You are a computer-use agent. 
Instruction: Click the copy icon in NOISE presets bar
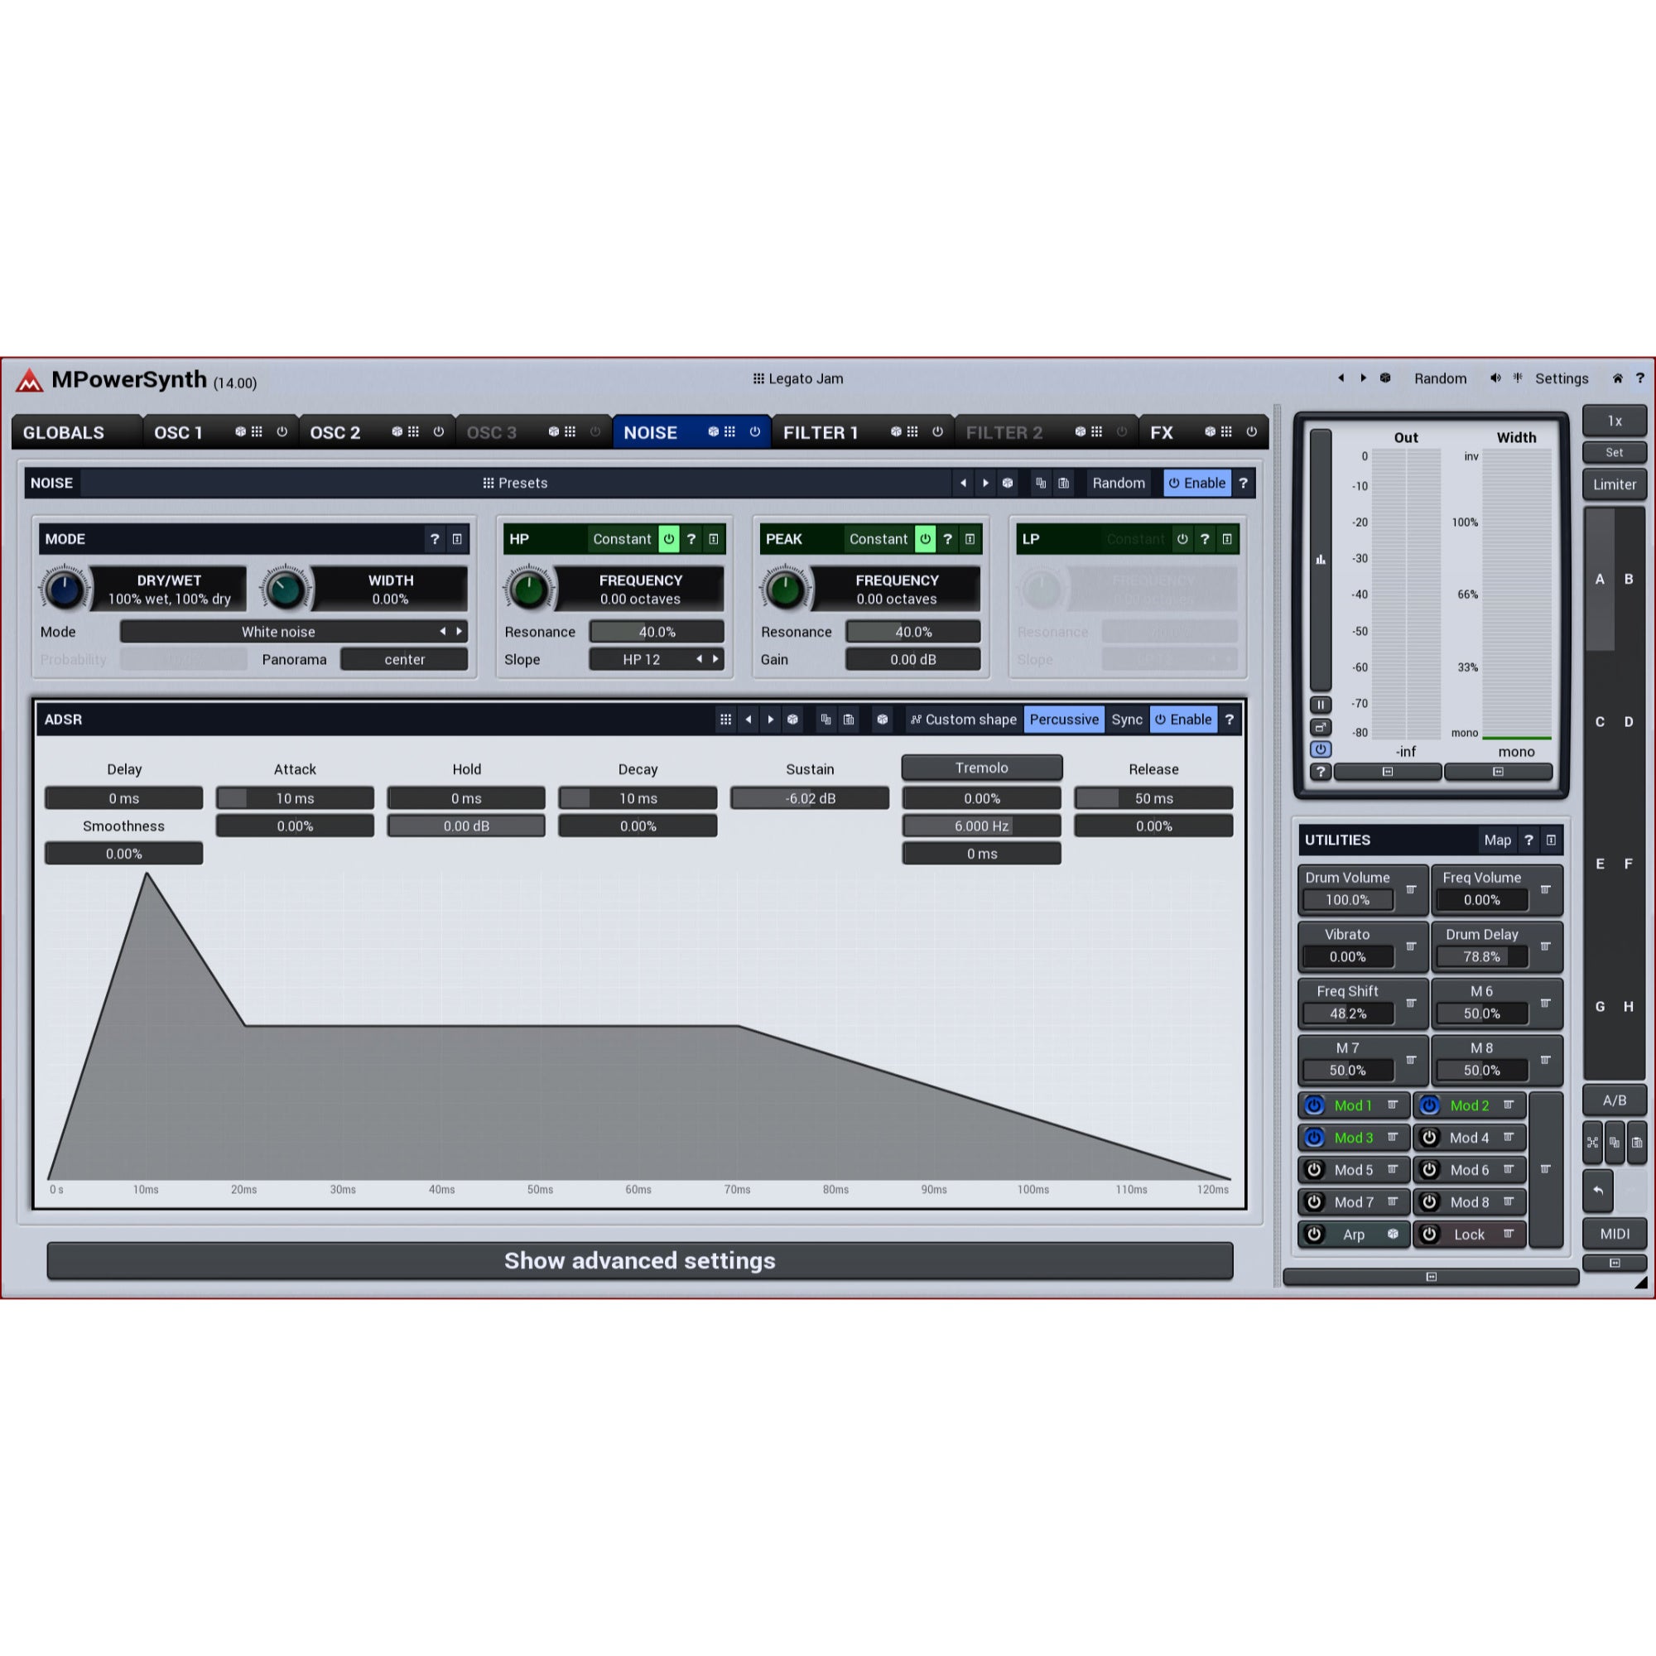coord(1041,483)
